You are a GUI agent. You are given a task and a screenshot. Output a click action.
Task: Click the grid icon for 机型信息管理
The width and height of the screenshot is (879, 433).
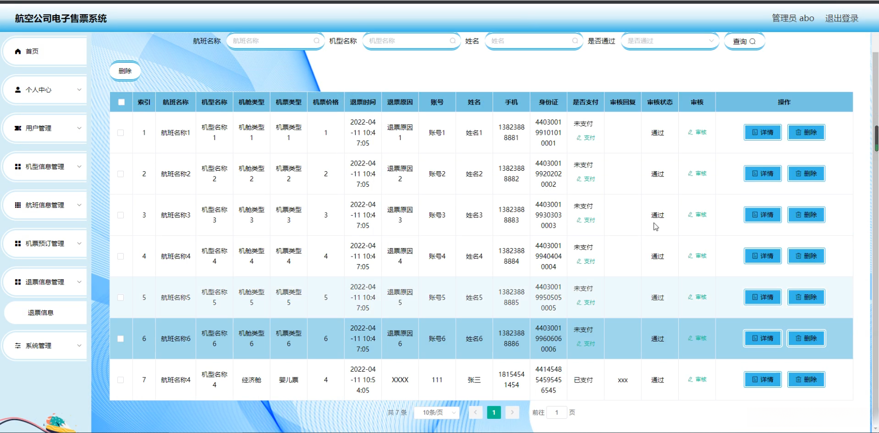click(x=18, y=167)
